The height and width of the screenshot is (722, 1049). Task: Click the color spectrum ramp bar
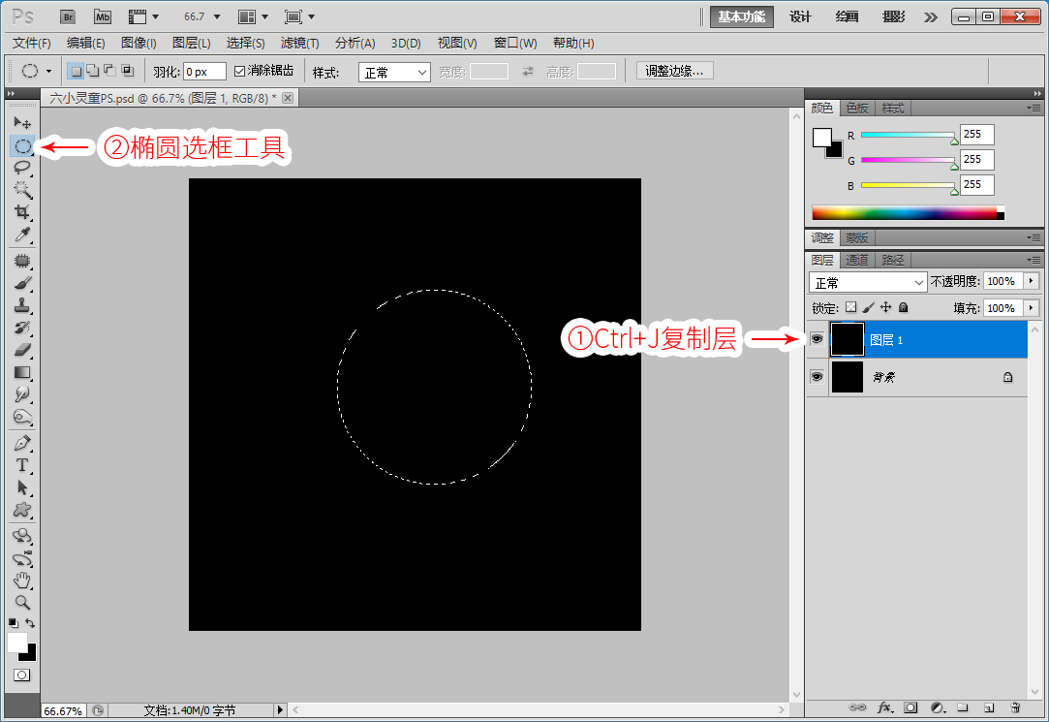click(908, 213)
